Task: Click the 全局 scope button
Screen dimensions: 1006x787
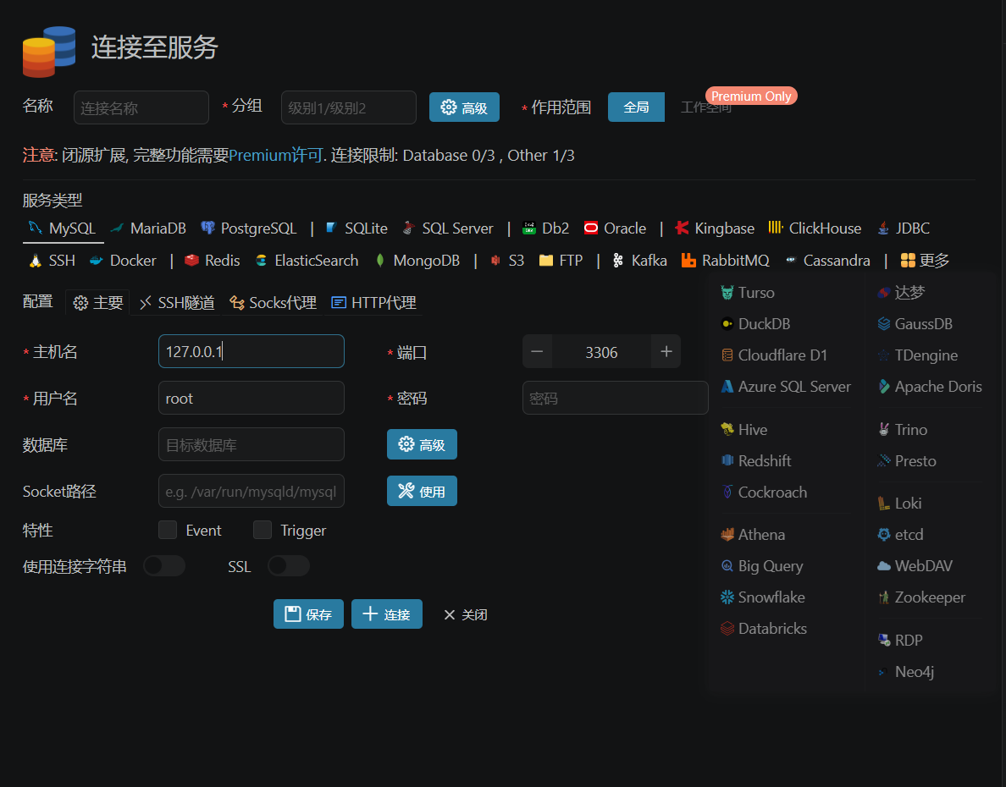Action: 637,107
